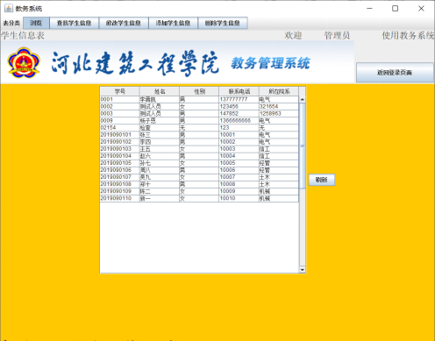Click the department cell 1258963
The image size is (435, 341).
(279, 113)
